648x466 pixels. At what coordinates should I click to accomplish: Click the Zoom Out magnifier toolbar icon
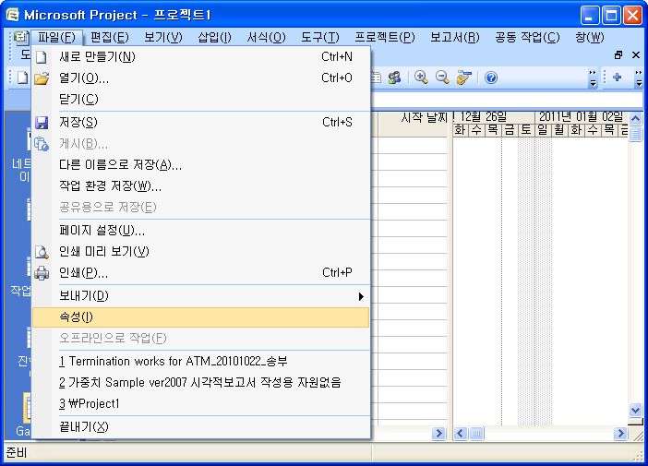[442, 78]
